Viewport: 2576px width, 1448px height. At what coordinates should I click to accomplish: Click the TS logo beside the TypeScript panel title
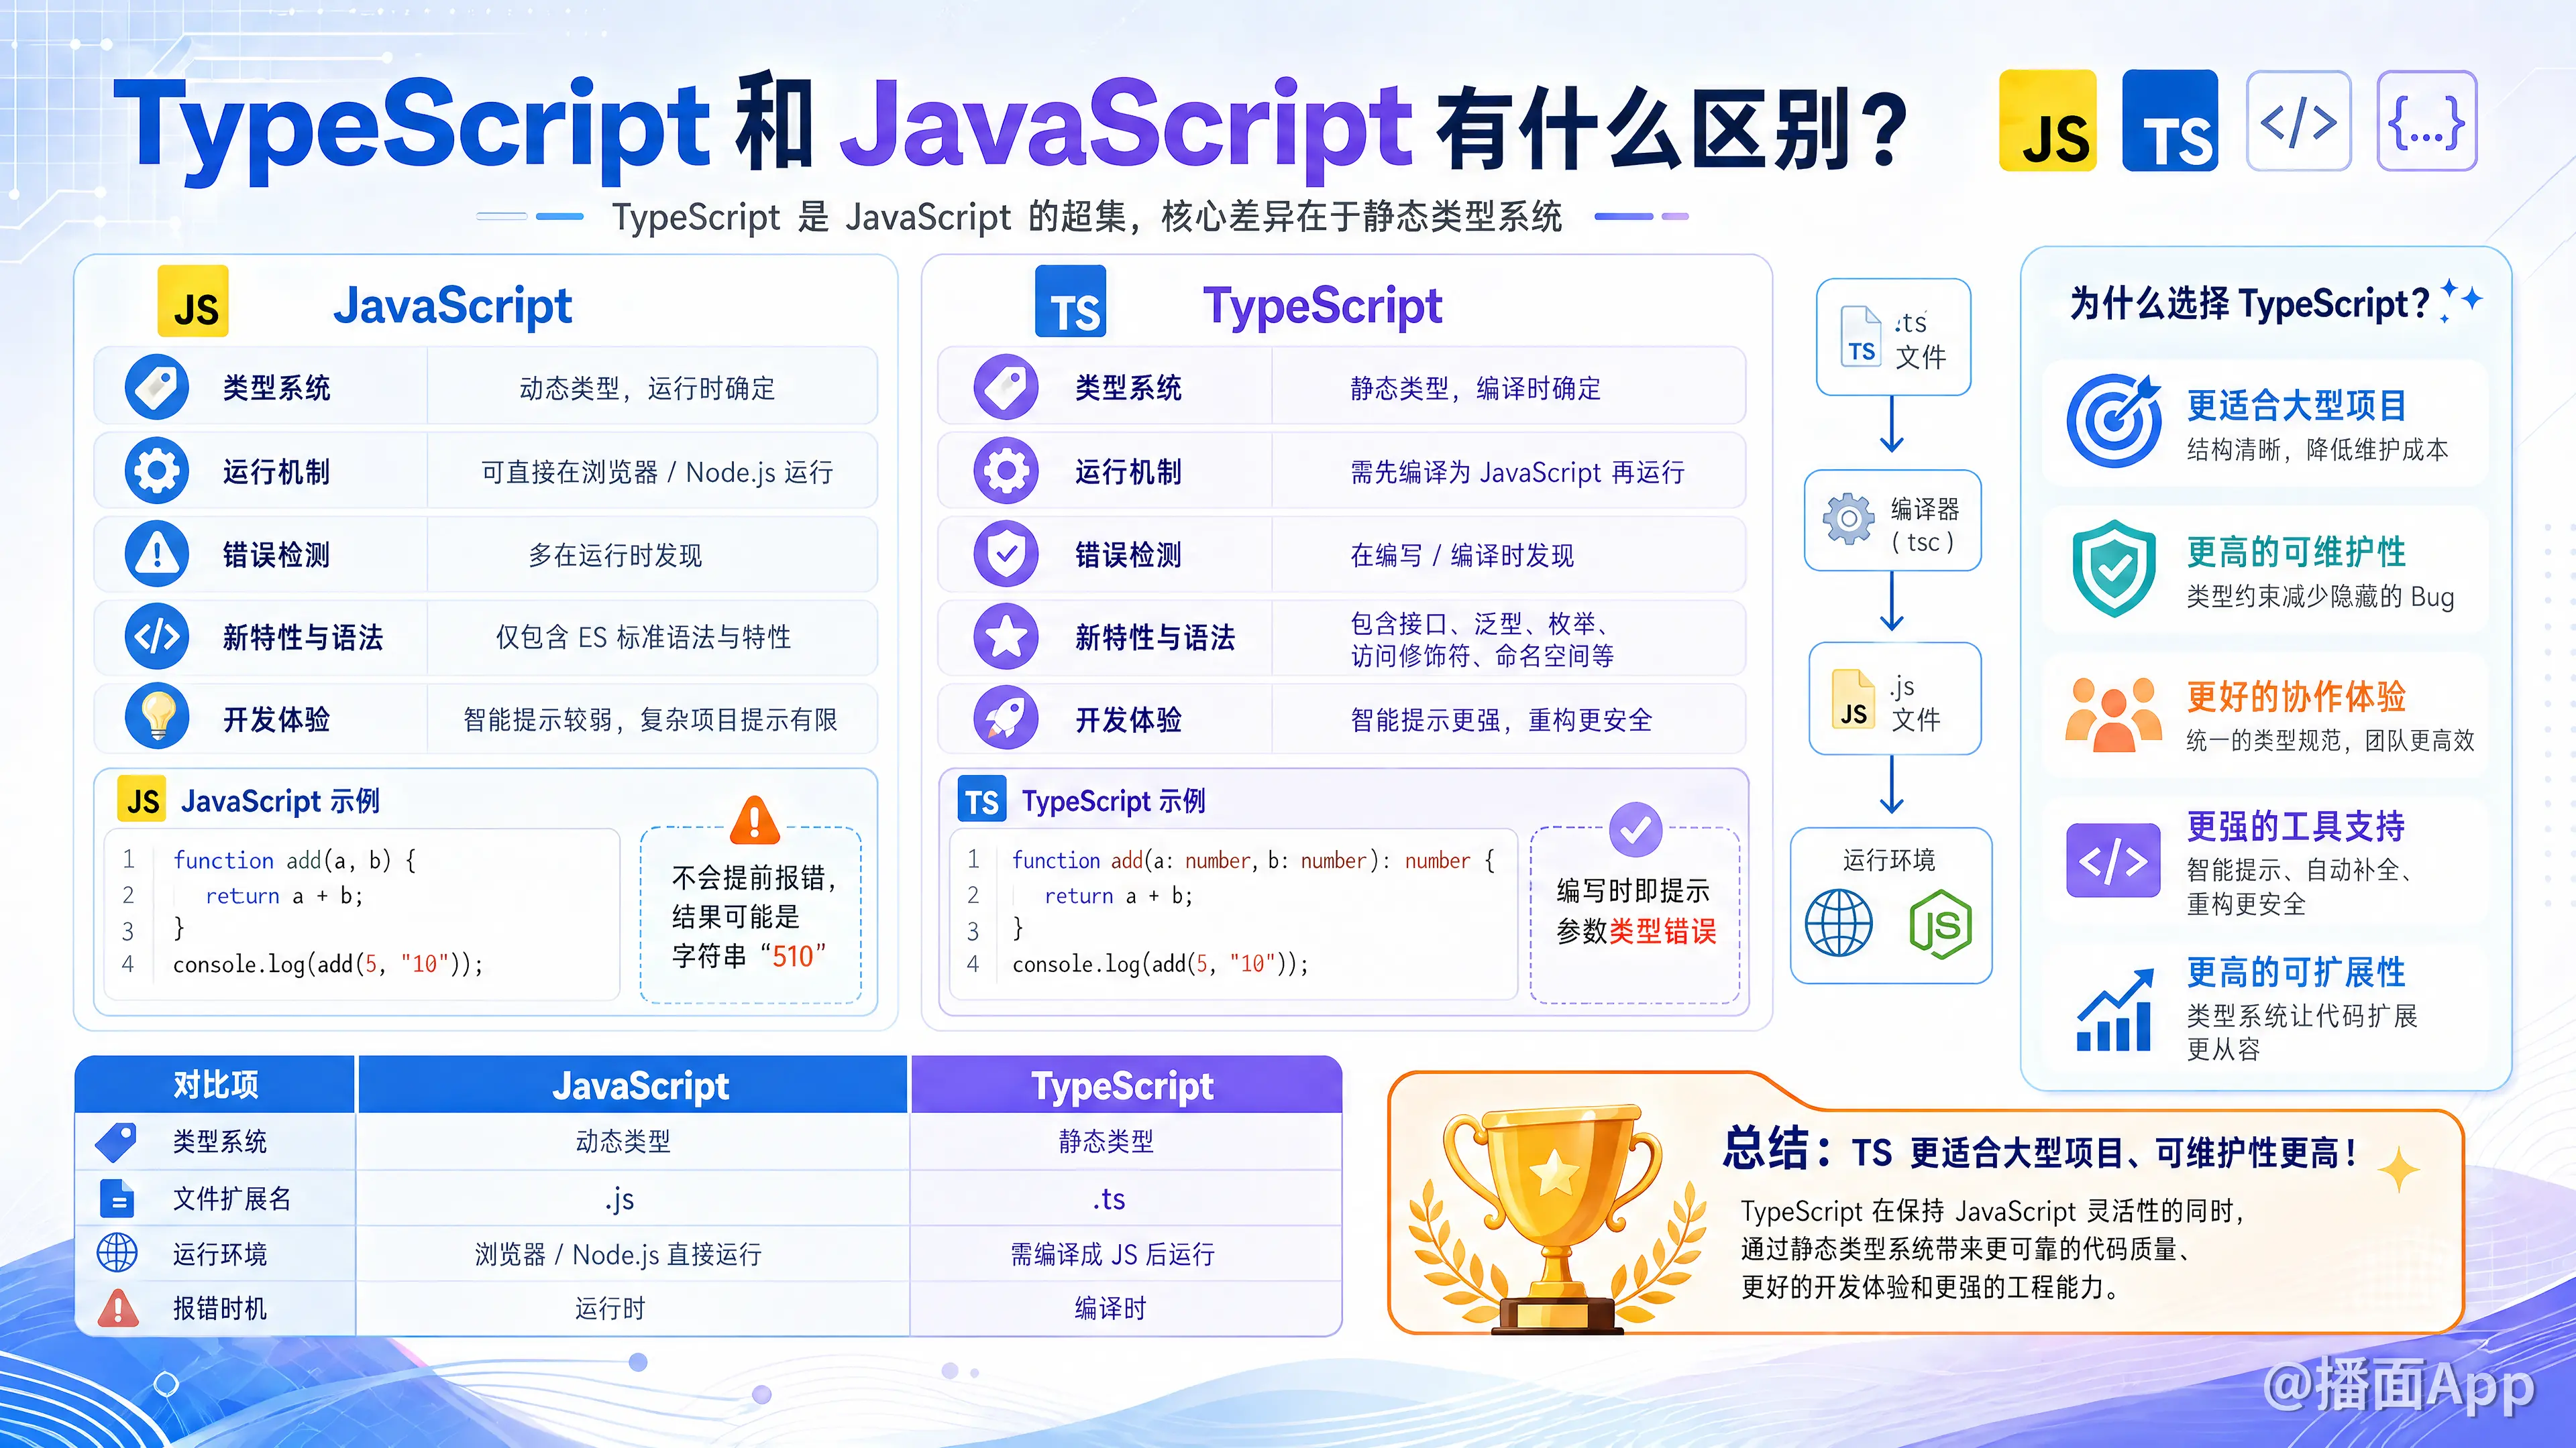pyautogui.click(x=1070, y=302)
